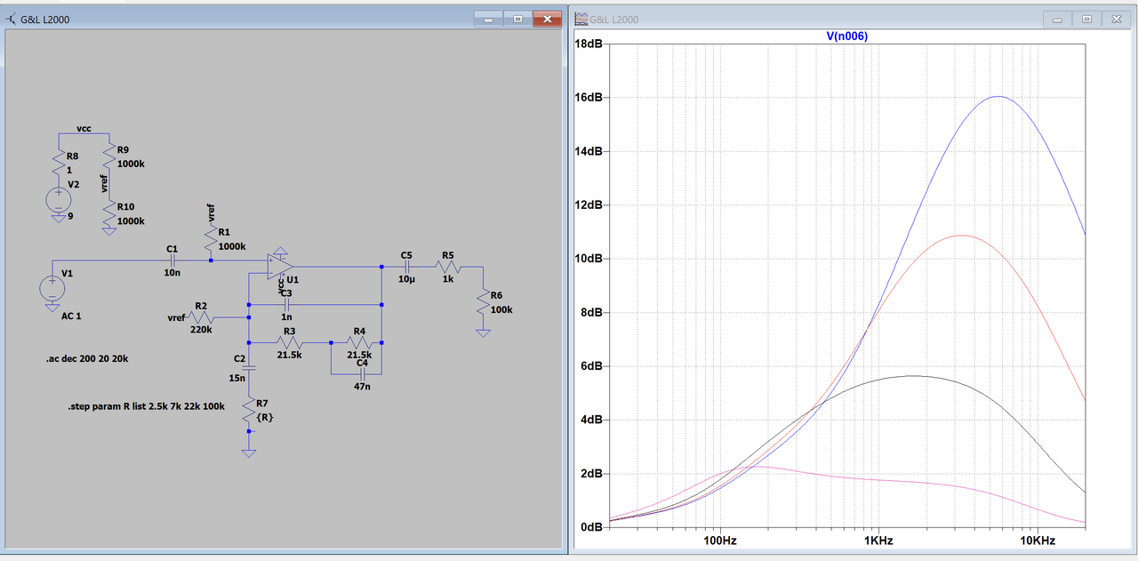Maximize the schematic G&L L2000 window
This screenshot has height=561, width=1138.
click(x=518, y=19)
